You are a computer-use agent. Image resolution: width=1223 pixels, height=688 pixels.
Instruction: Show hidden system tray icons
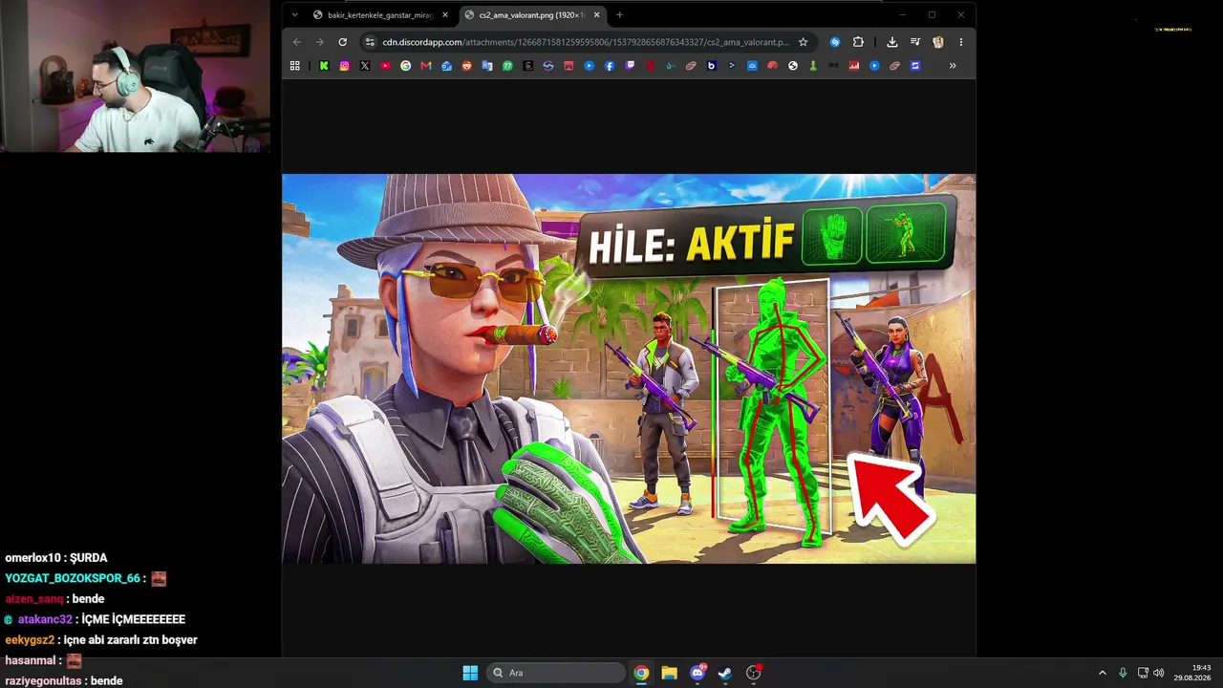coord(1102,673)
